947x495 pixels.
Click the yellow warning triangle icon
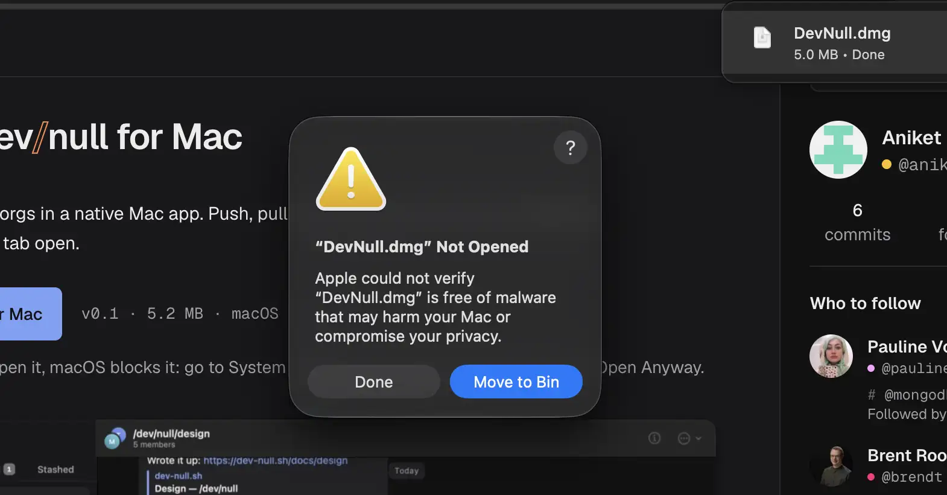point(351,179)
